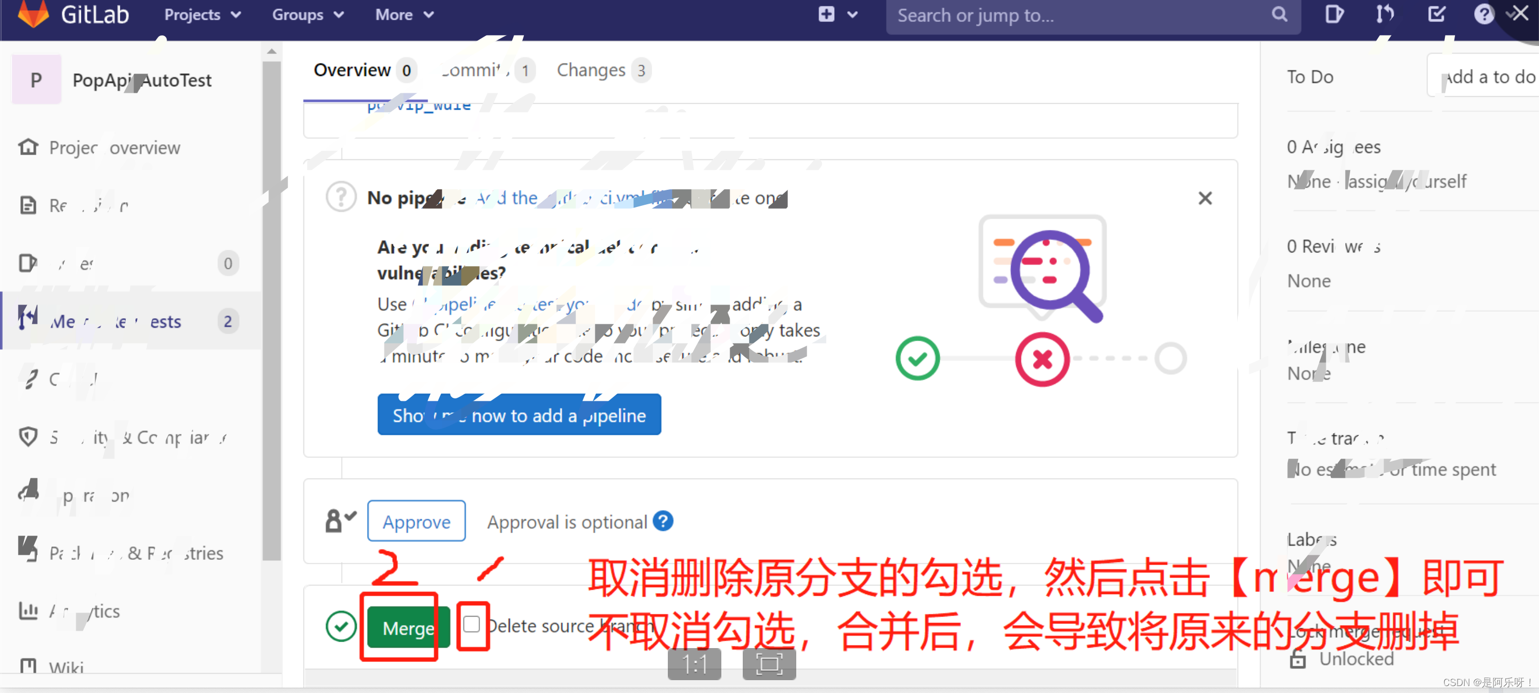Toggle the Delete source branch checkbox

(471, 624)
